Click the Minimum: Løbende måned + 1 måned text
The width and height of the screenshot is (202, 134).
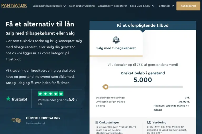pyautogui.click(x=171, y=108)
